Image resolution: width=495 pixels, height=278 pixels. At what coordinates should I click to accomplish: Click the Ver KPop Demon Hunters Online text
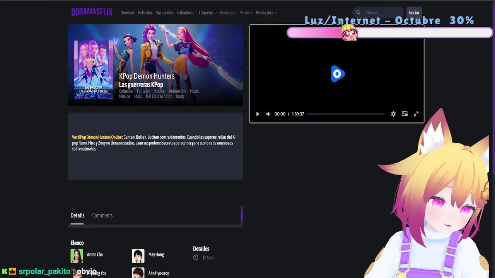[97, 137]
